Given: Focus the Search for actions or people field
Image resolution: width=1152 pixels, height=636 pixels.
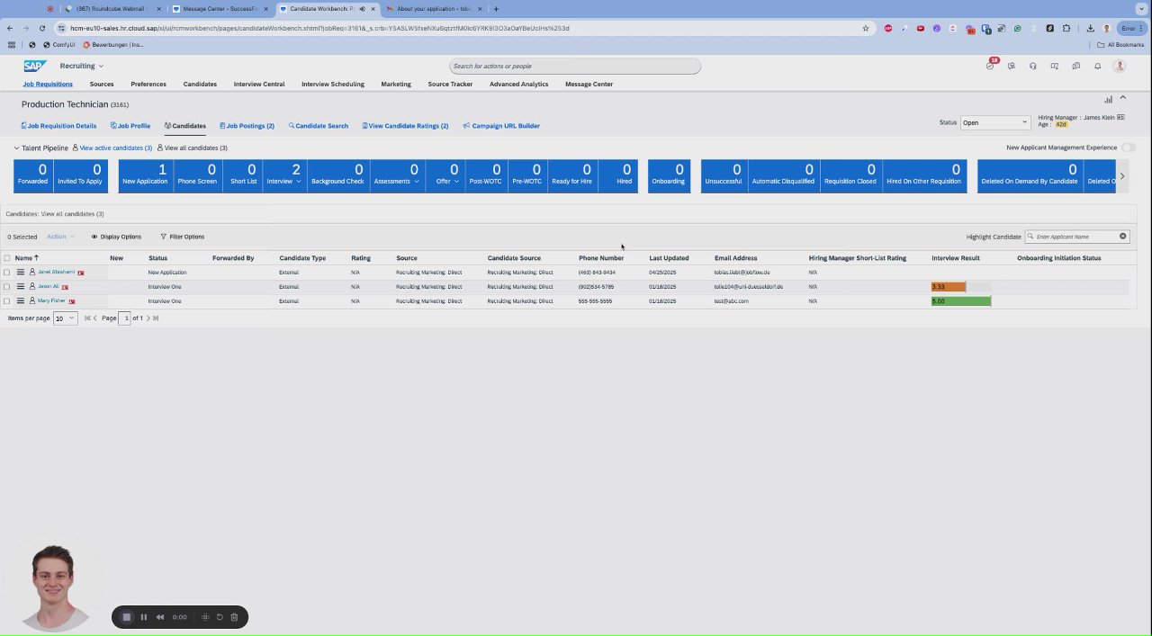Looking at the screenshot, I should pyautogui.click(x=575, y=66).
